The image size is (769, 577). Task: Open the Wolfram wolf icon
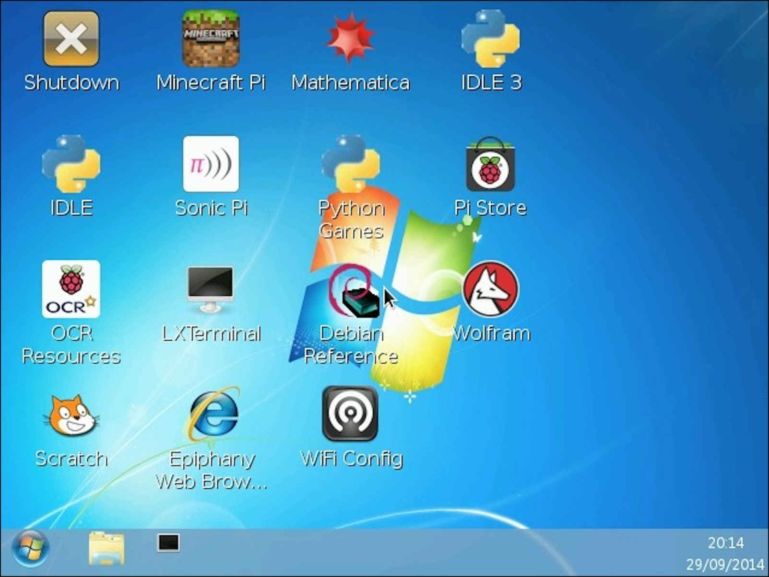[x=490, y=289]
